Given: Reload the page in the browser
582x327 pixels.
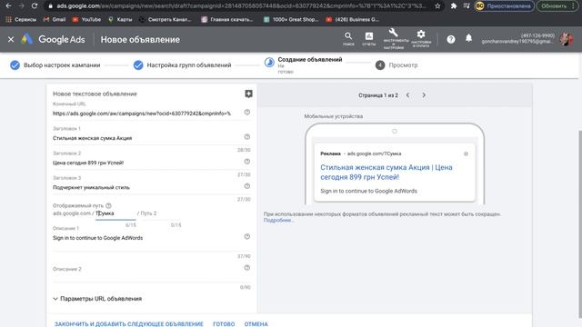Looking at the screenshot, I should coord(35,6).
